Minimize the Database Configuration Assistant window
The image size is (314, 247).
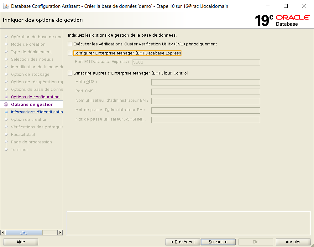pyautogui.click(x=268, y=6)
